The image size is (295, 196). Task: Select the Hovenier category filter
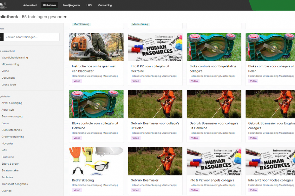(x=7, y=144)
